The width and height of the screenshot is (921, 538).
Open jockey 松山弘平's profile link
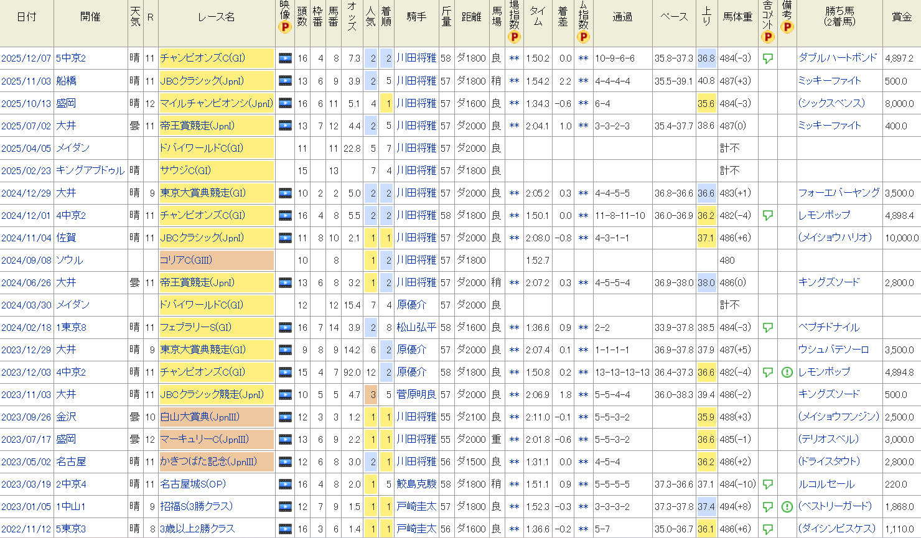tap(416, 327)
